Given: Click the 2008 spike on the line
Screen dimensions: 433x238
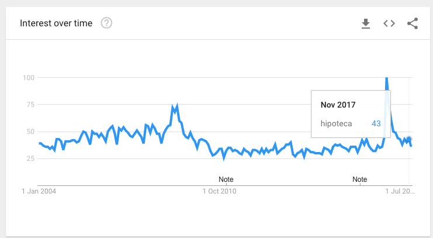Looking at the screenshot, I should [x=176, y=106].
